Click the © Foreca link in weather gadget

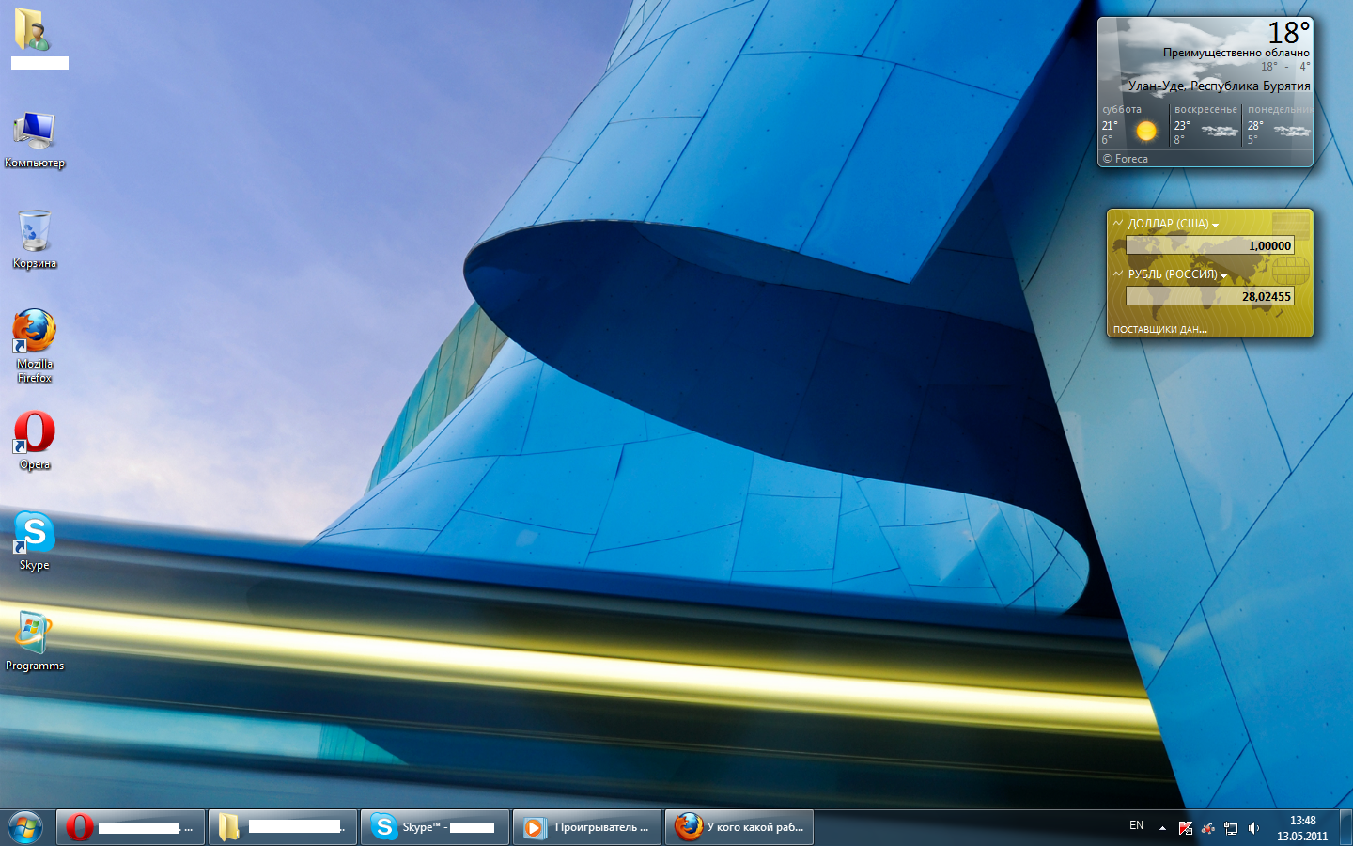1126,159
